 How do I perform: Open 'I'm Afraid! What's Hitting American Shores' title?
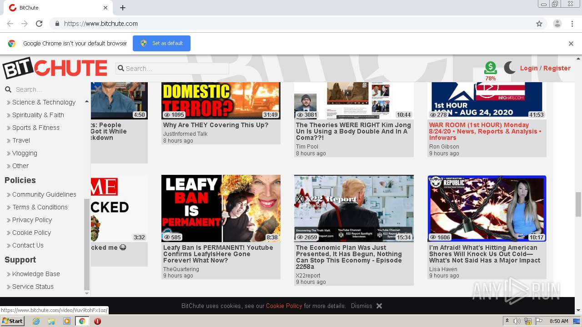click(x=485, y=254)
